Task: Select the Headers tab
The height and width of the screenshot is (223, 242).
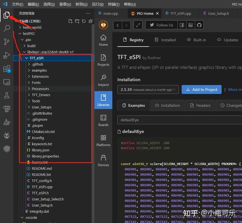Action: coord(200,105)
